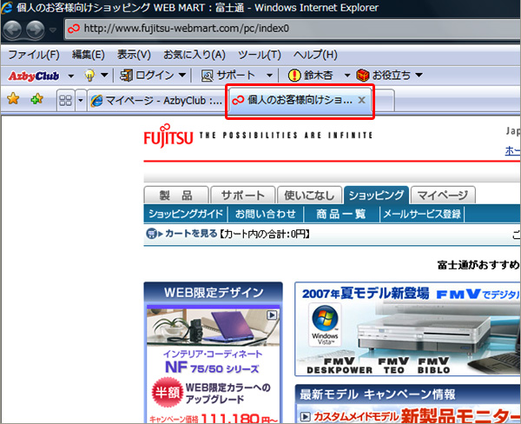Expand the light bulb dropdown arrow
The height and width of the screenshot is (424, 521).
click(x=104, y=76)
